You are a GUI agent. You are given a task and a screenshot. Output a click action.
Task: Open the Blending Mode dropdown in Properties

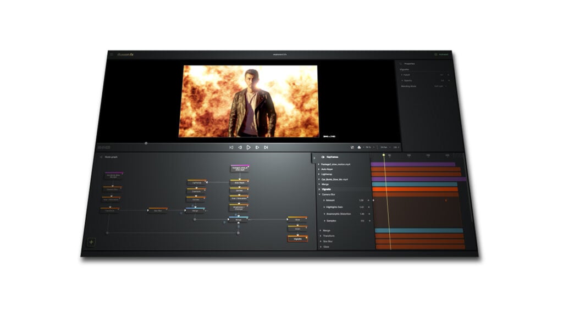pyautogui.click(x=440, y=86)
